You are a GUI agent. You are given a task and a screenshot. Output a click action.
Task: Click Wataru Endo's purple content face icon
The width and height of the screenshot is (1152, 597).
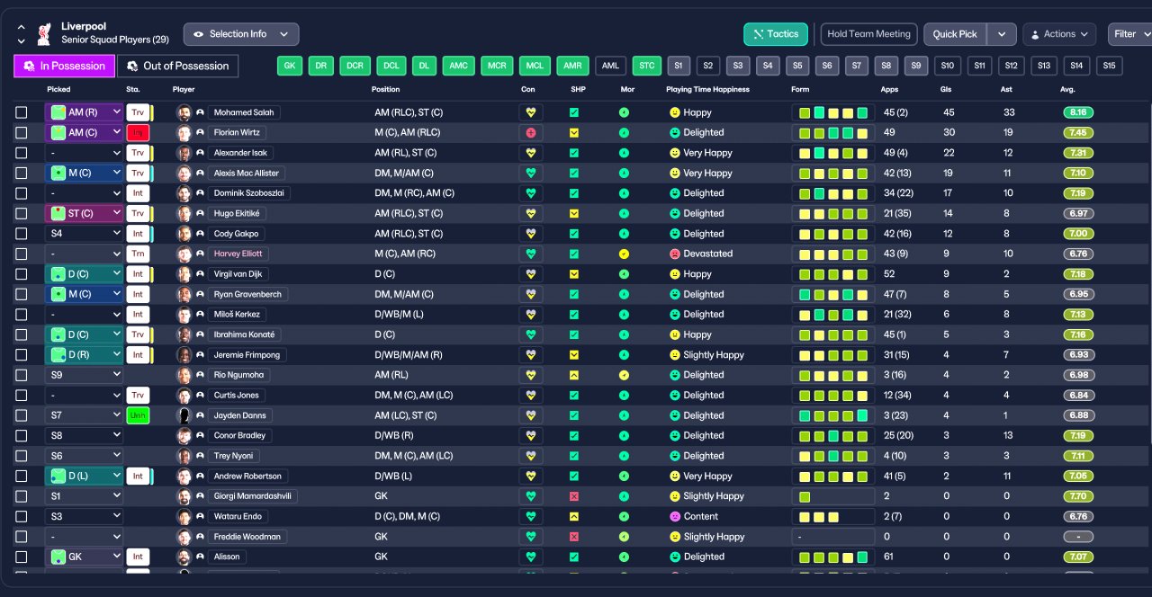click(x=674, y=516)
